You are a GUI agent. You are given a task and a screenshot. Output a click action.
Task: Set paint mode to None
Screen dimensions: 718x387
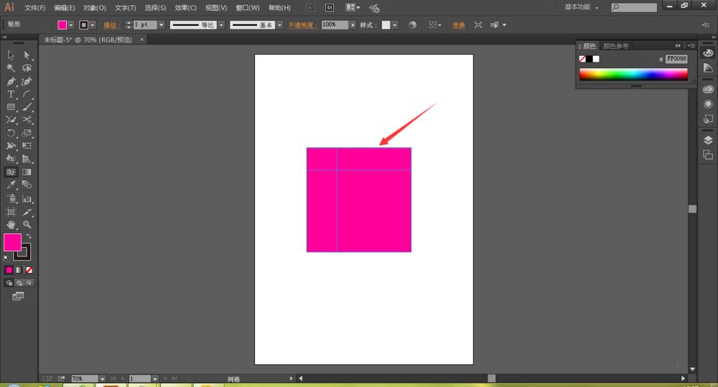pos(29,270)
